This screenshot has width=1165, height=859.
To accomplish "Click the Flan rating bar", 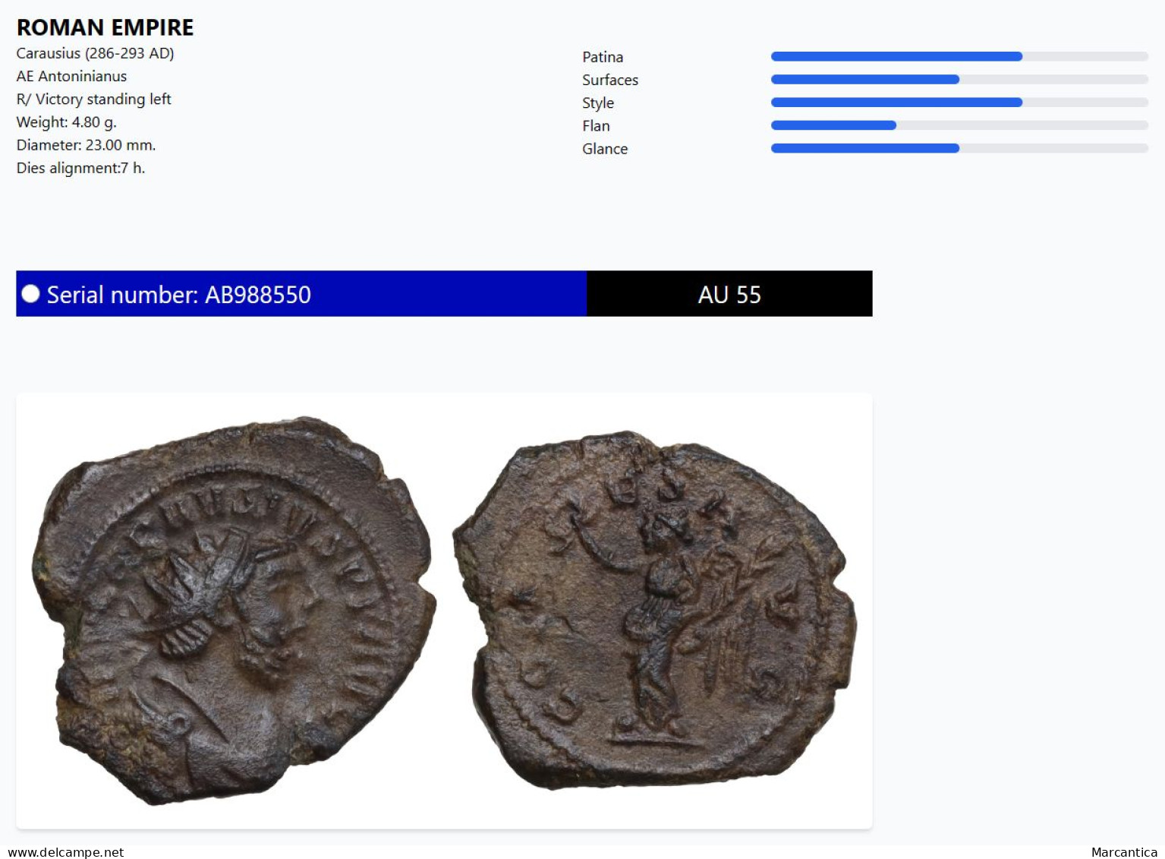I will pyautogui.click(x=959, y=125).
